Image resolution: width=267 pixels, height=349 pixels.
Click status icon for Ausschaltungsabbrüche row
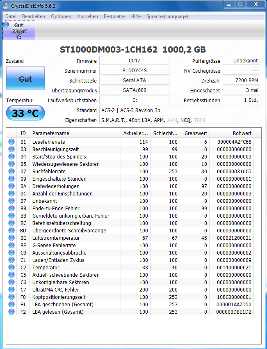[x=11, y=253]
